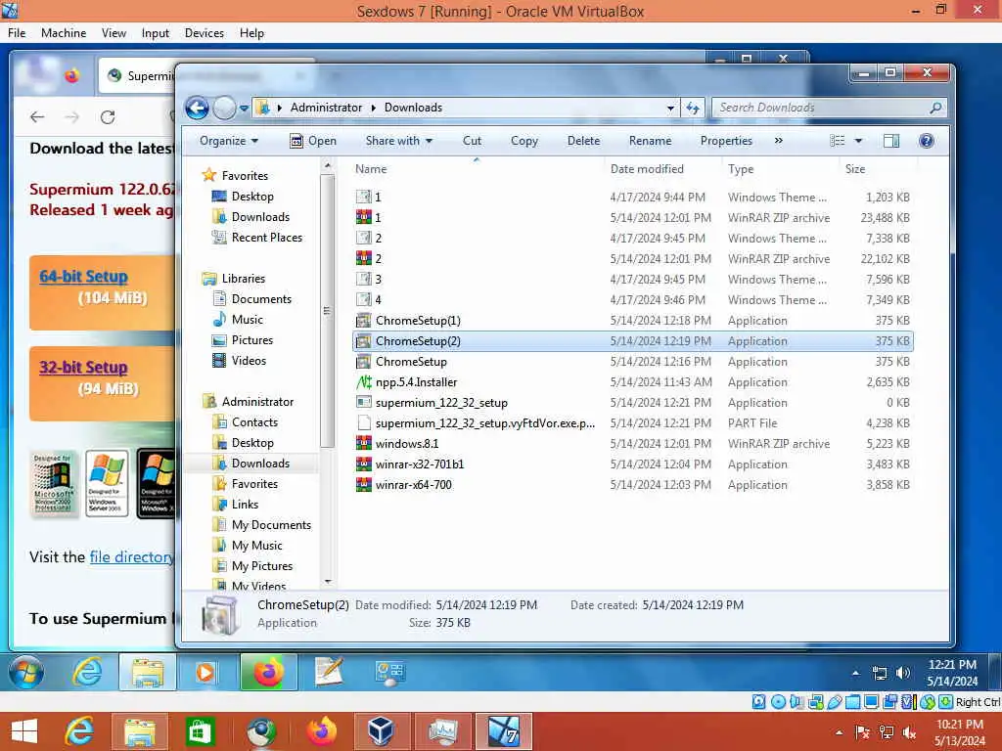
Task: Click the Rename toolbar button
Action: tap(650, 141)
